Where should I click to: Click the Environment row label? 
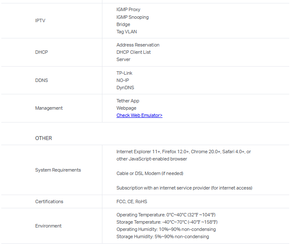click(x=48, y=226)
